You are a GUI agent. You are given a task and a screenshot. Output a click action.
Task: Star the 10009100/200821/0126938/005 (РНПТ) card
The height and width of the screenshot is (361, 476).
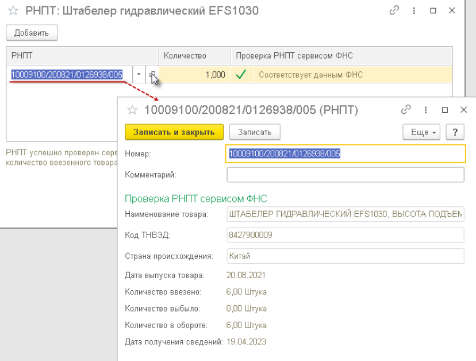(132, 110)
